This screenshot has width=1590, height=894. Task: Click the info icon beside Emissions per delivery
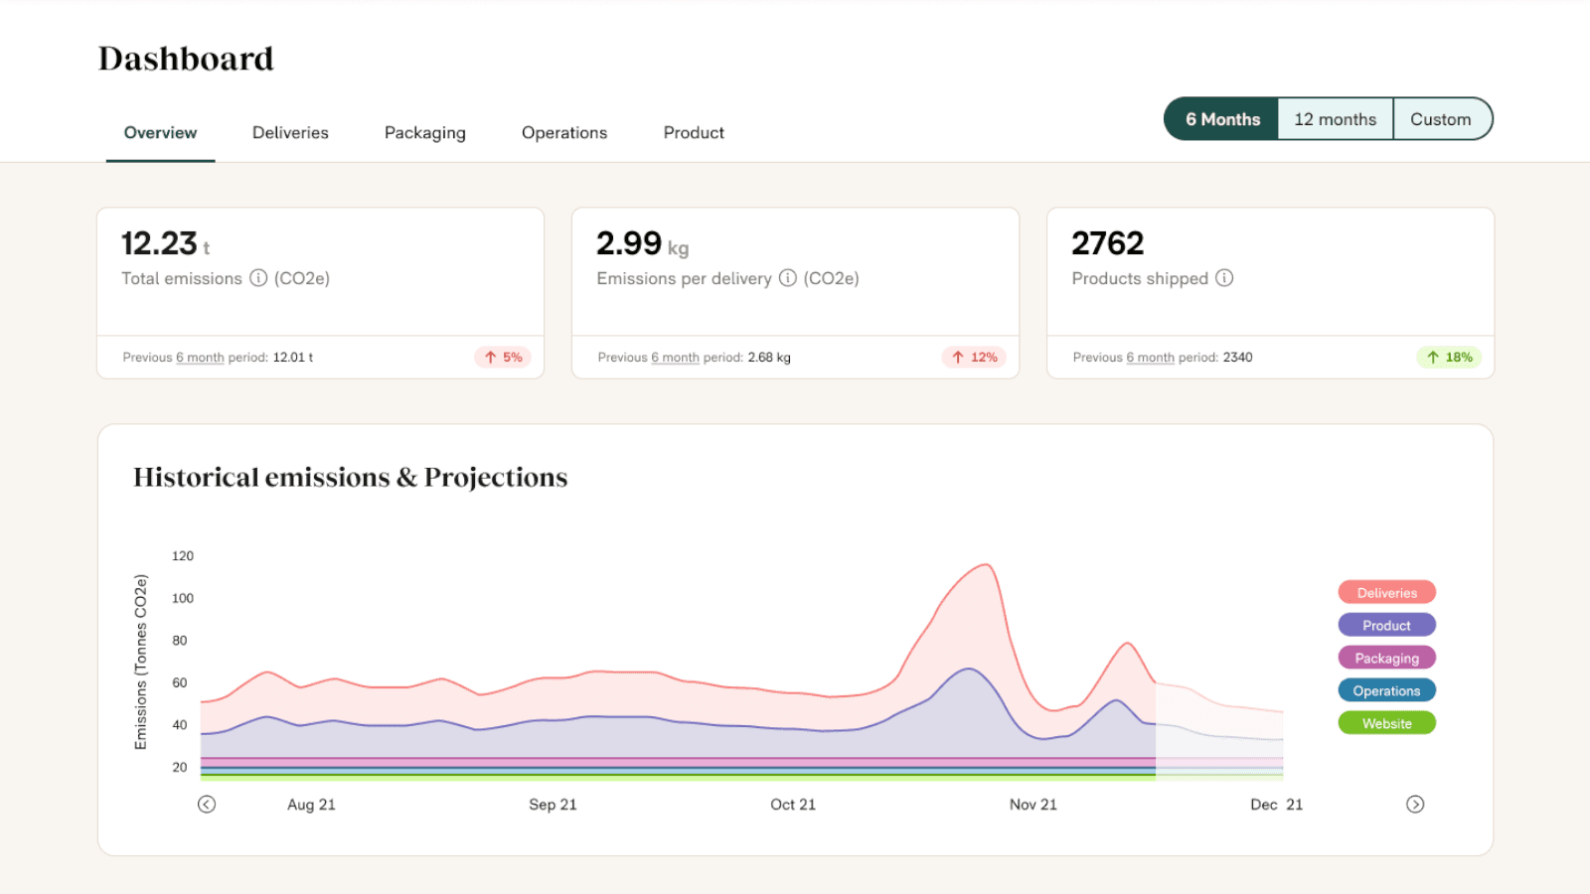pyautogui.click(x=788, y=279)
